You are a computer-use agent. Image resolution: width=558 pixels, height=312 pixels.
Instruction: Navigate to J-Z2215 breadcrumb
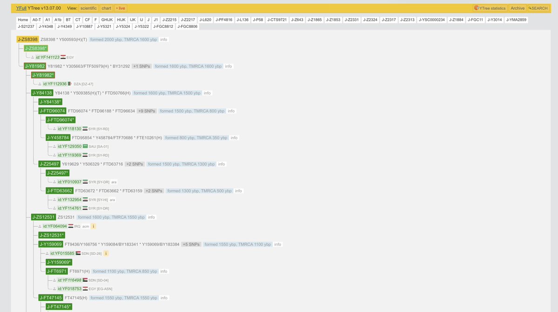pos(169,20)
